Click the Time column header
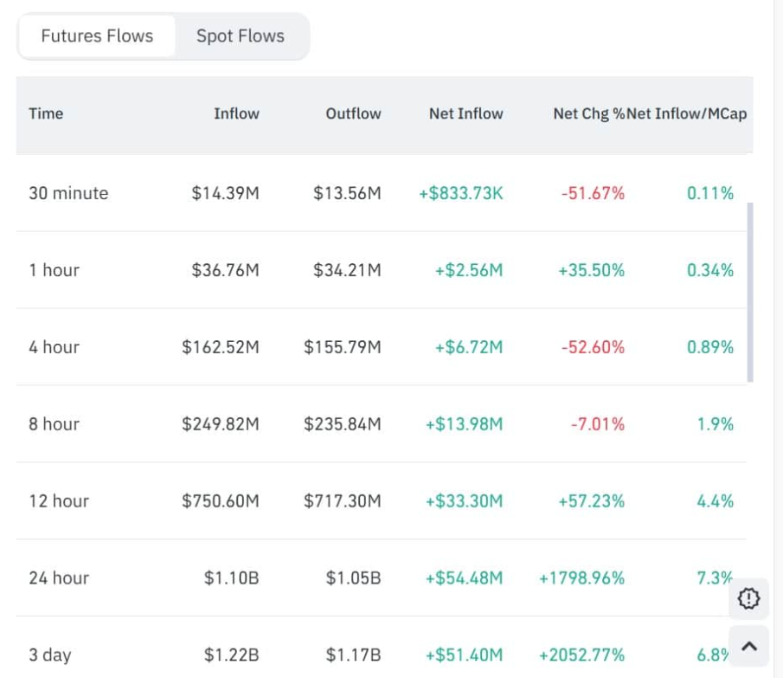Screen dimensions: 783x678 (x=46, y=113)
